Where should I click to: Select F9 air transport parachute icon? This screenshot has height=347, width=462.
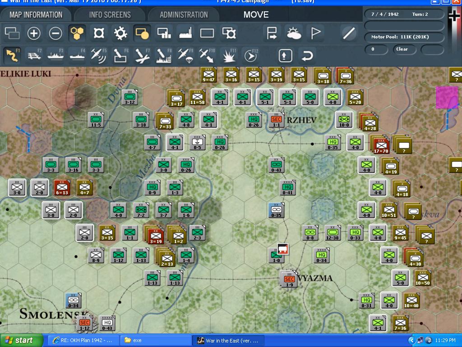185,55
